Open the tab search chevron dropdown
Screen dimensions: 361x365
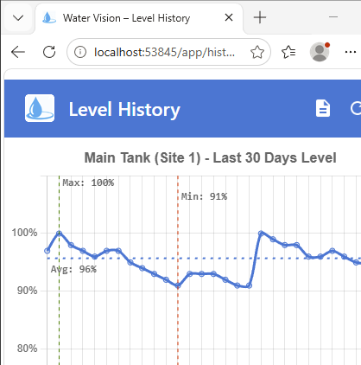[18, 18]
